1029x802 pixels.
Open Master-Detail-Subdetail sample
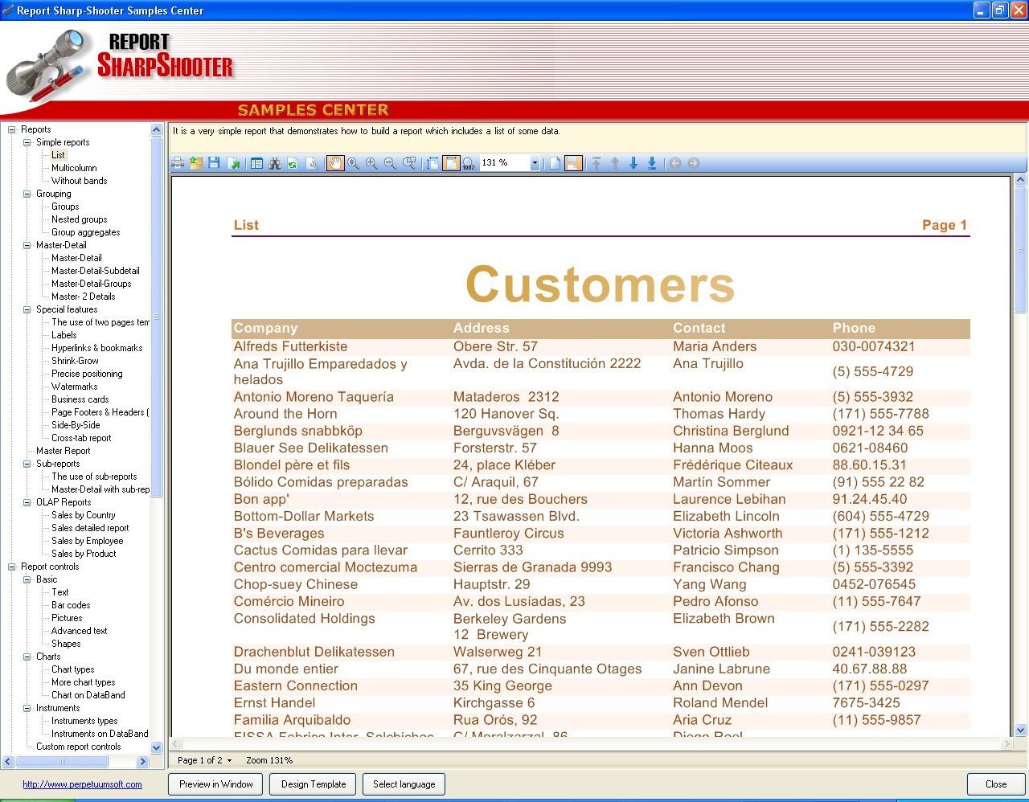pyautogui.click(x=95, y=271)
